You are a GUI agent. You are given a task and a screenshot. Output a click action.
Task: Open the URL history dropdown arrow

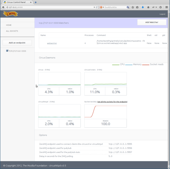[94, 7]
